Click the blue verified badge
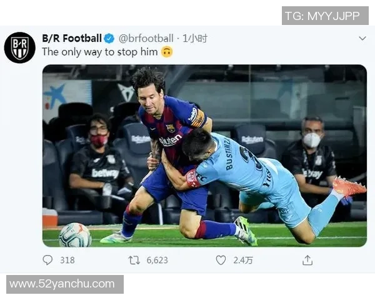The height and width of the screenshot is (300, 375). 109,39
